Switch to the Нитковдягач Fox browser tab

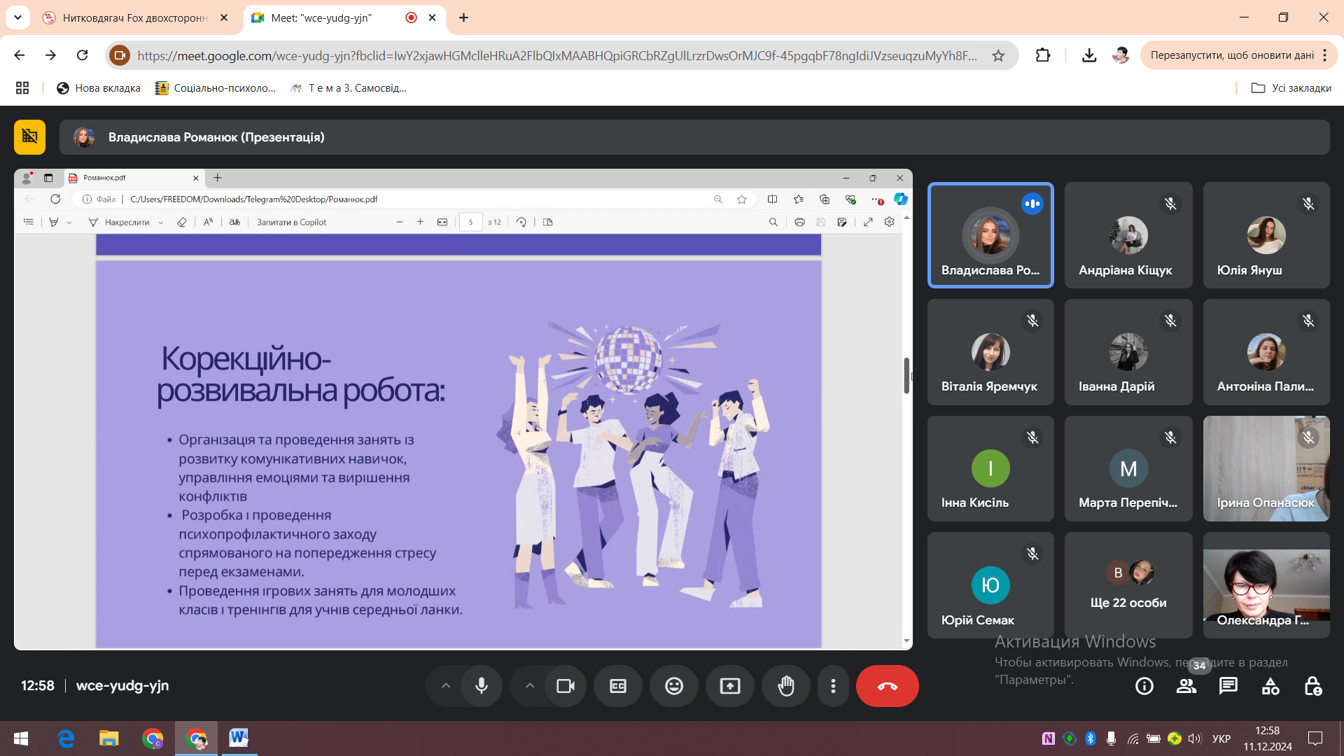click(x=134, y=17)
